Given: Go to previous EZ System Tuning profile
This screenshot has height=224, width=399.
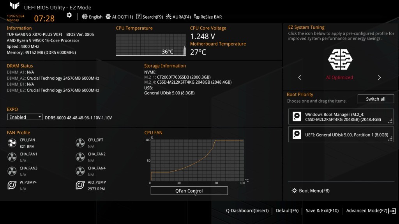Looking at the screenshot, I should point(300,77).
